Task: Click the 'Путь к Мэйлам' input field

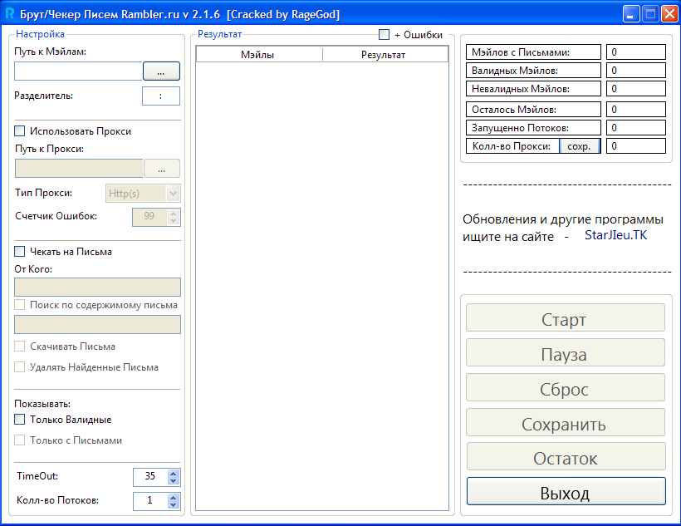Action: (x=78, y=71)
